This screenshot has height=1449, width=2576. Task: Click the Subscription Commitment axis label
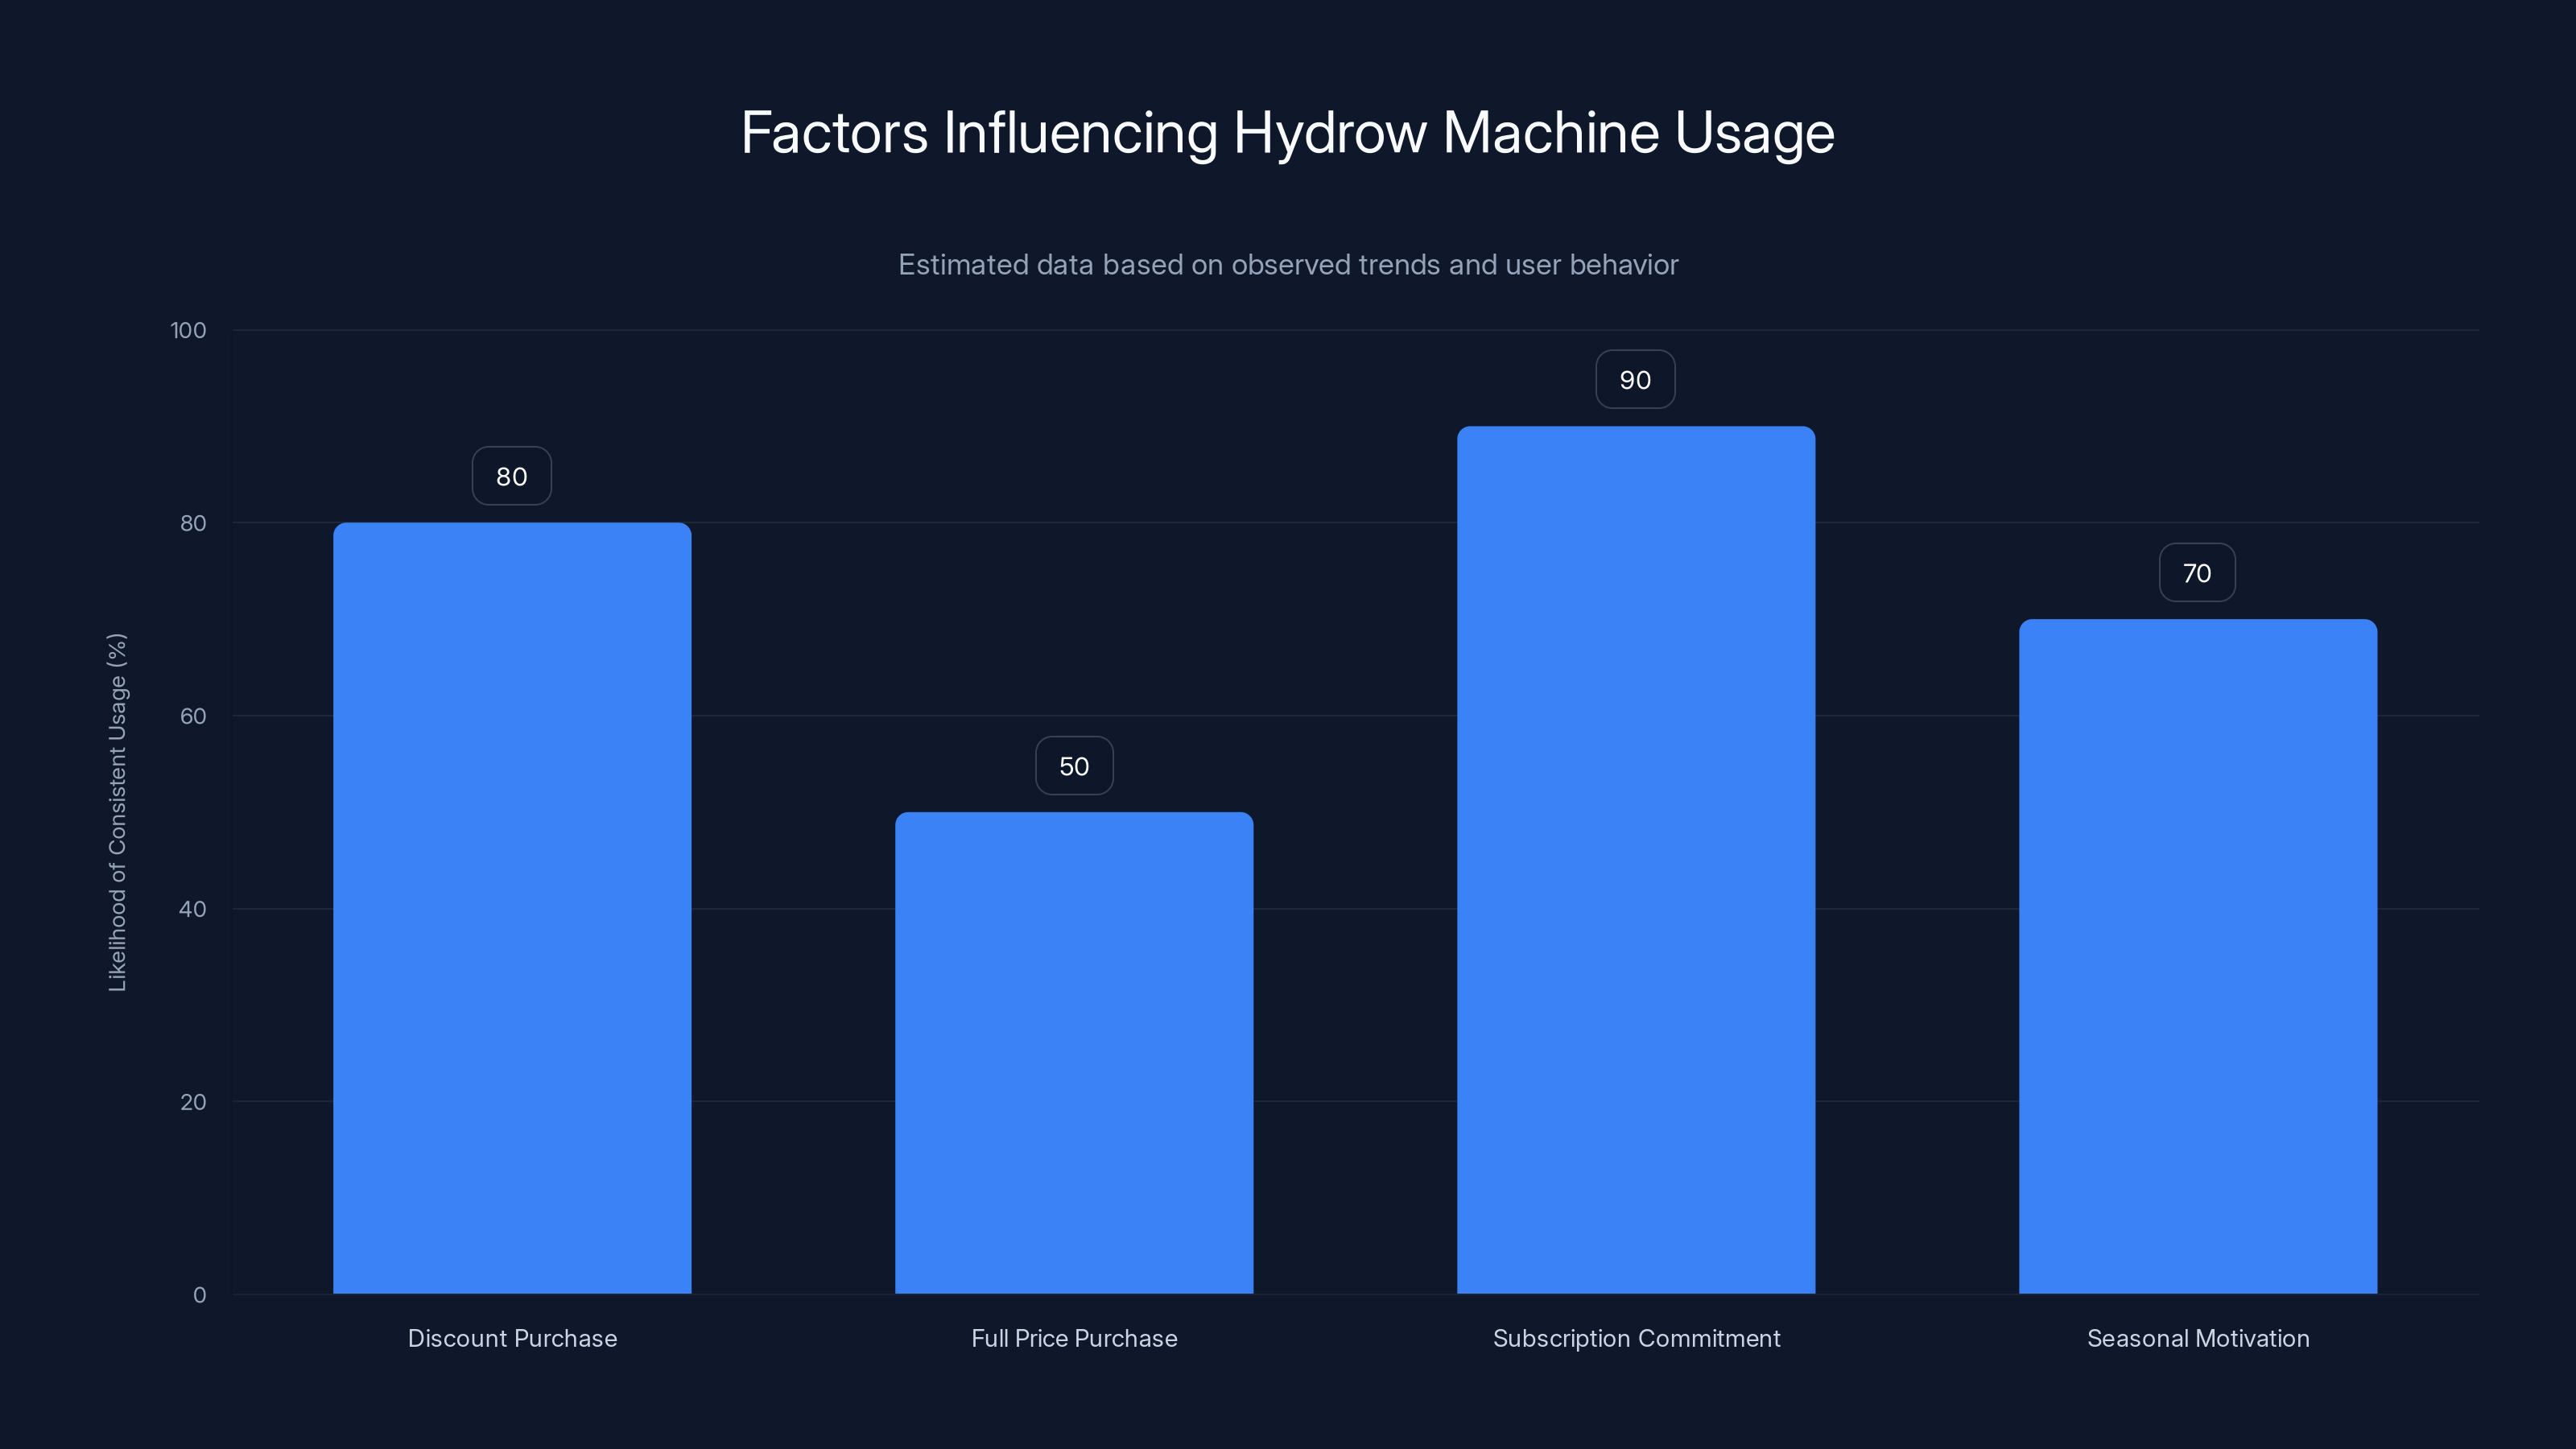(x=1637, y=1338)
